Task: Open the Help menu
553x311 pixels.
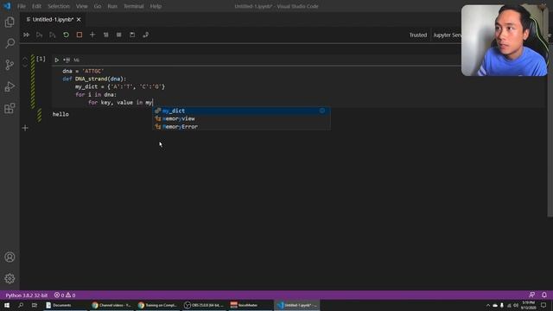Action: coord(156,6)
